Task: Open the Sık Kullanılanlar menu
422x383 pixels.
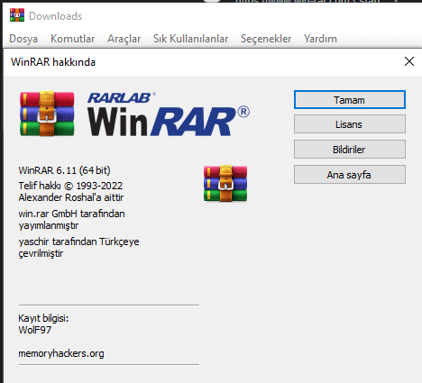Action: pyautogui.click(x=190, y=39)
